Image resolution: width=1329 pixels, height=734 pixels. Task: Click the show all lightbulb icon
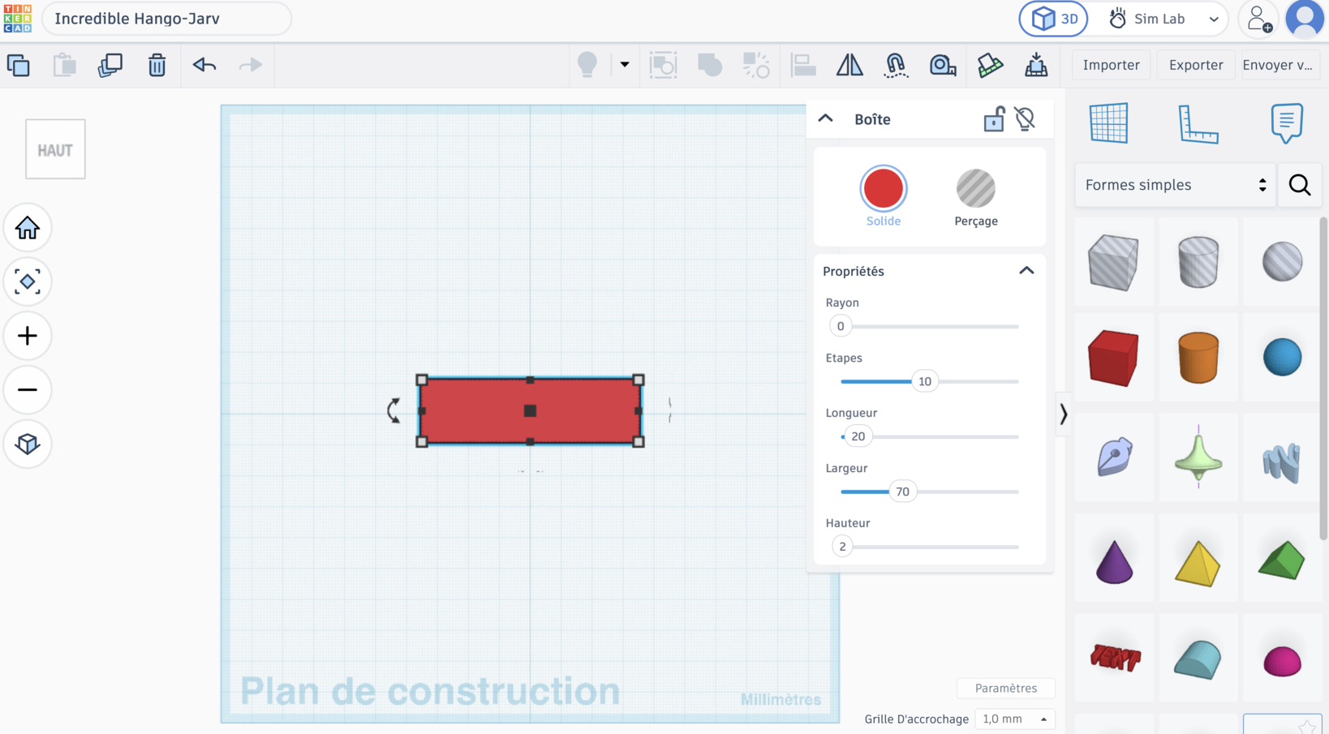(x=587, y=65)
